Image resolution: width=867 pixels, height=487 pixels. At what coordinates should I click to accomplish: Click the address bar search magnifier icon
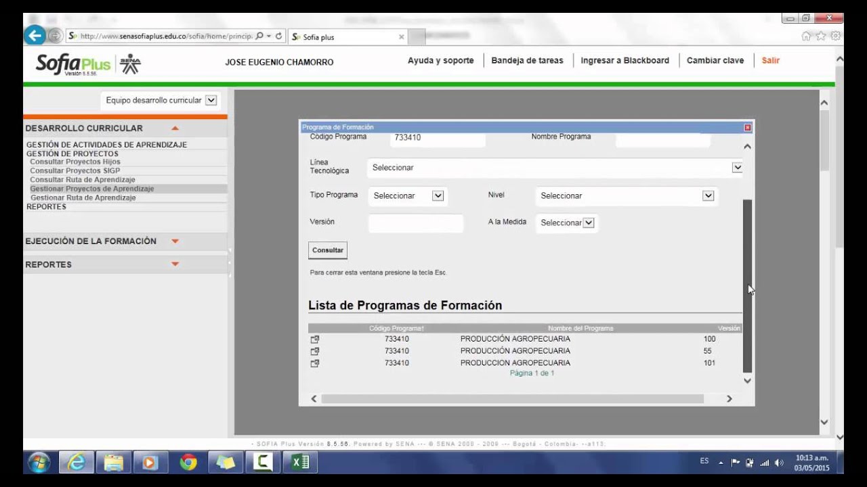point(259,36)
